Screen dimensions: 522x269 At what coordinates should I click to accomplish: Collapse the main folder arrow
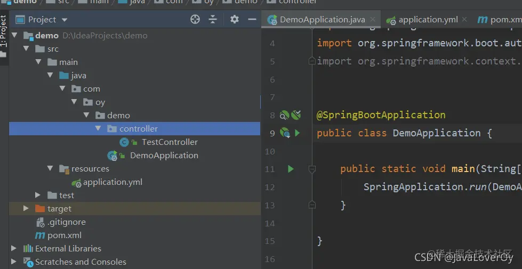click(x=38, y=62)
